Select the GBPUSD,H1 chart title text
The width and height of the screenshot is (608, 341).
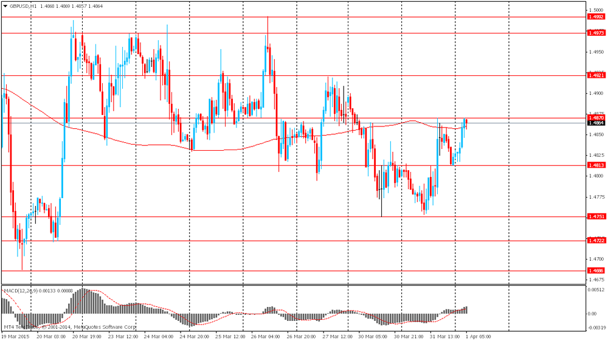coord(23,6)
